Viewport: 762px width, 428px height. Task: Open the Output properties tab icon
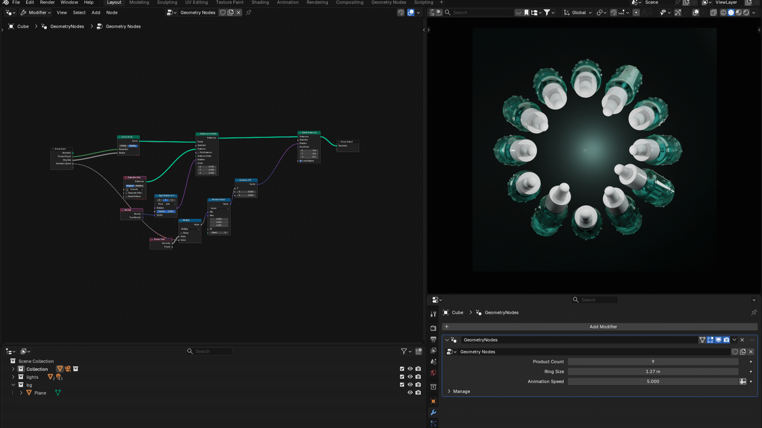(x=433, y=339)
